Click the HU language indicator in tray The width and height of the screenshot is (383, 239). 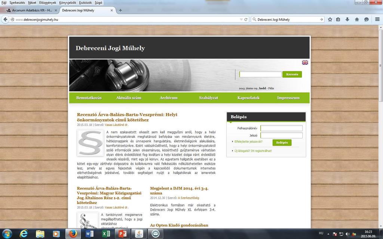click(321, 233)
